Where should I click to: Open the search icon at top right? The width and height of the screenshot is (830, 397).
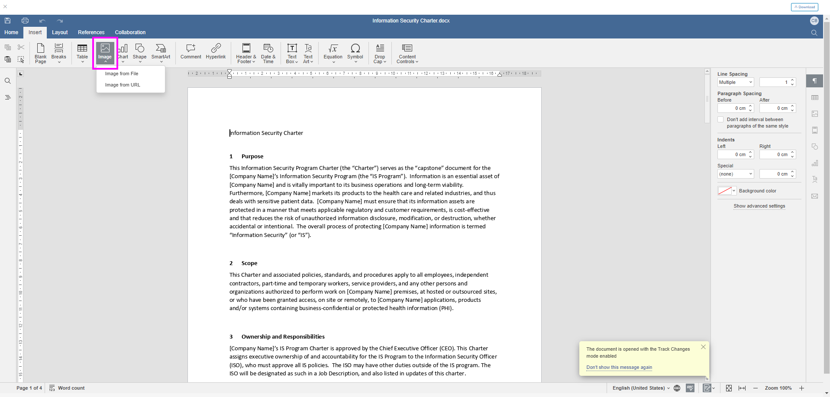tap(814, 32)
